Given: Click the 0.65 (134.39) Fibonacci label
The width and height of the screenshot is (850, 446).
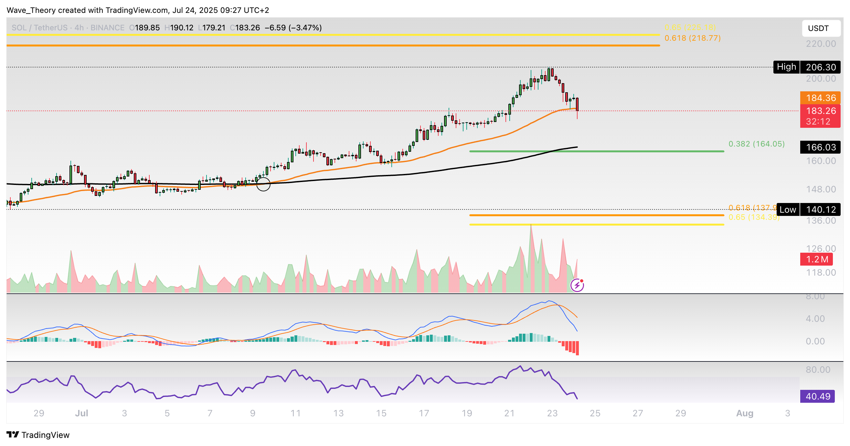Looking at the screenshot, I should 754,218.
